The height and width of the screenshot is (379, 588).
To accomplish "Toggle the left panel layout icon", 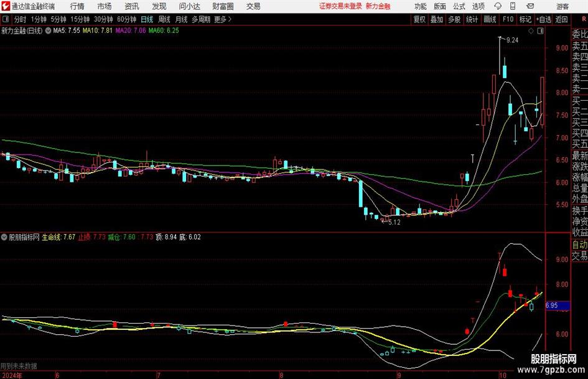I will pyautogui.click(x=5, y=19).
